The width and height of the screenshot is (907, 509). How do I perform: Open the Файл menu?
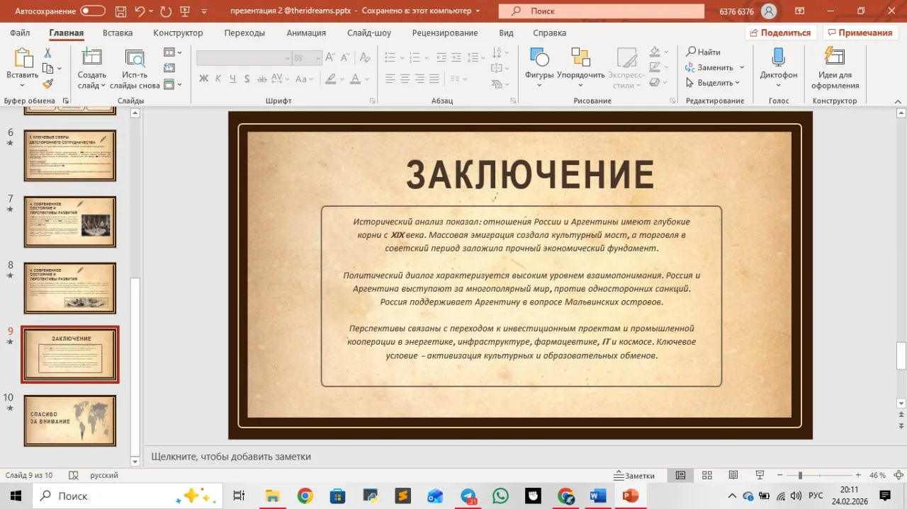tap(20, 33)
